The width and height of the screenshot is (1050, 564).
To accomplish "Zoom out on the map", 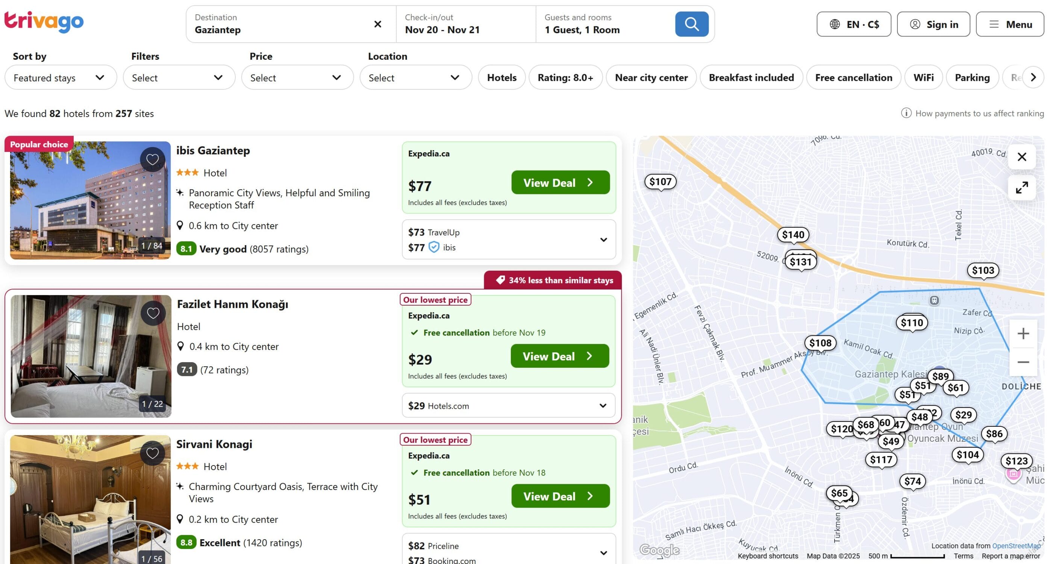I will [x=1023, y=362].
